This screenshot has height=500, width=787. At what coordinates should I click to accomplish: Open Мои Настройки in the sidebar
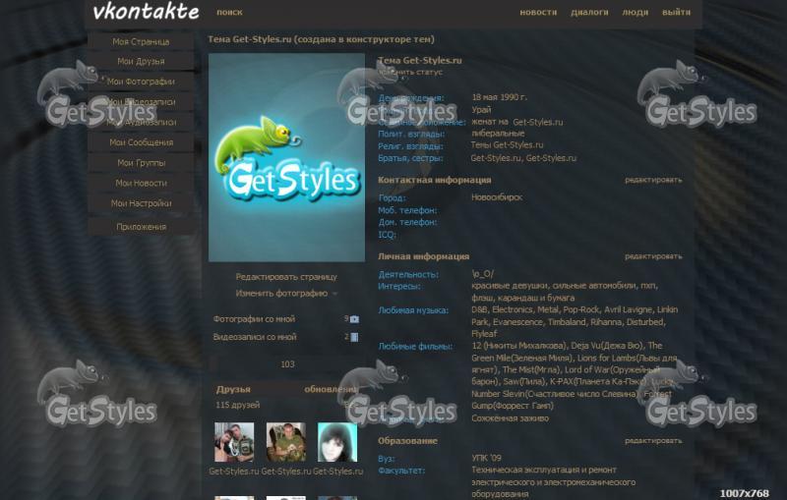point(141,203)
